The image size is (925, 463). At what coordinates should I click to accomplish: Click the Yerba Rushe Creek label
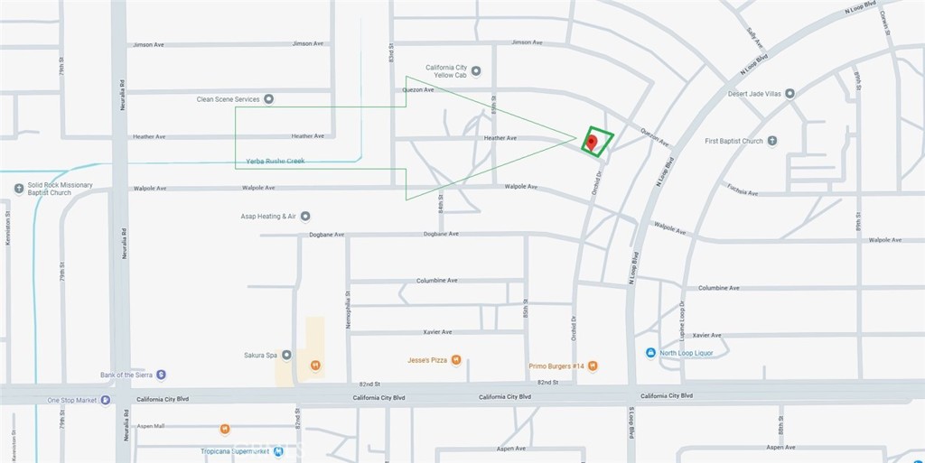tap(275, 161)
